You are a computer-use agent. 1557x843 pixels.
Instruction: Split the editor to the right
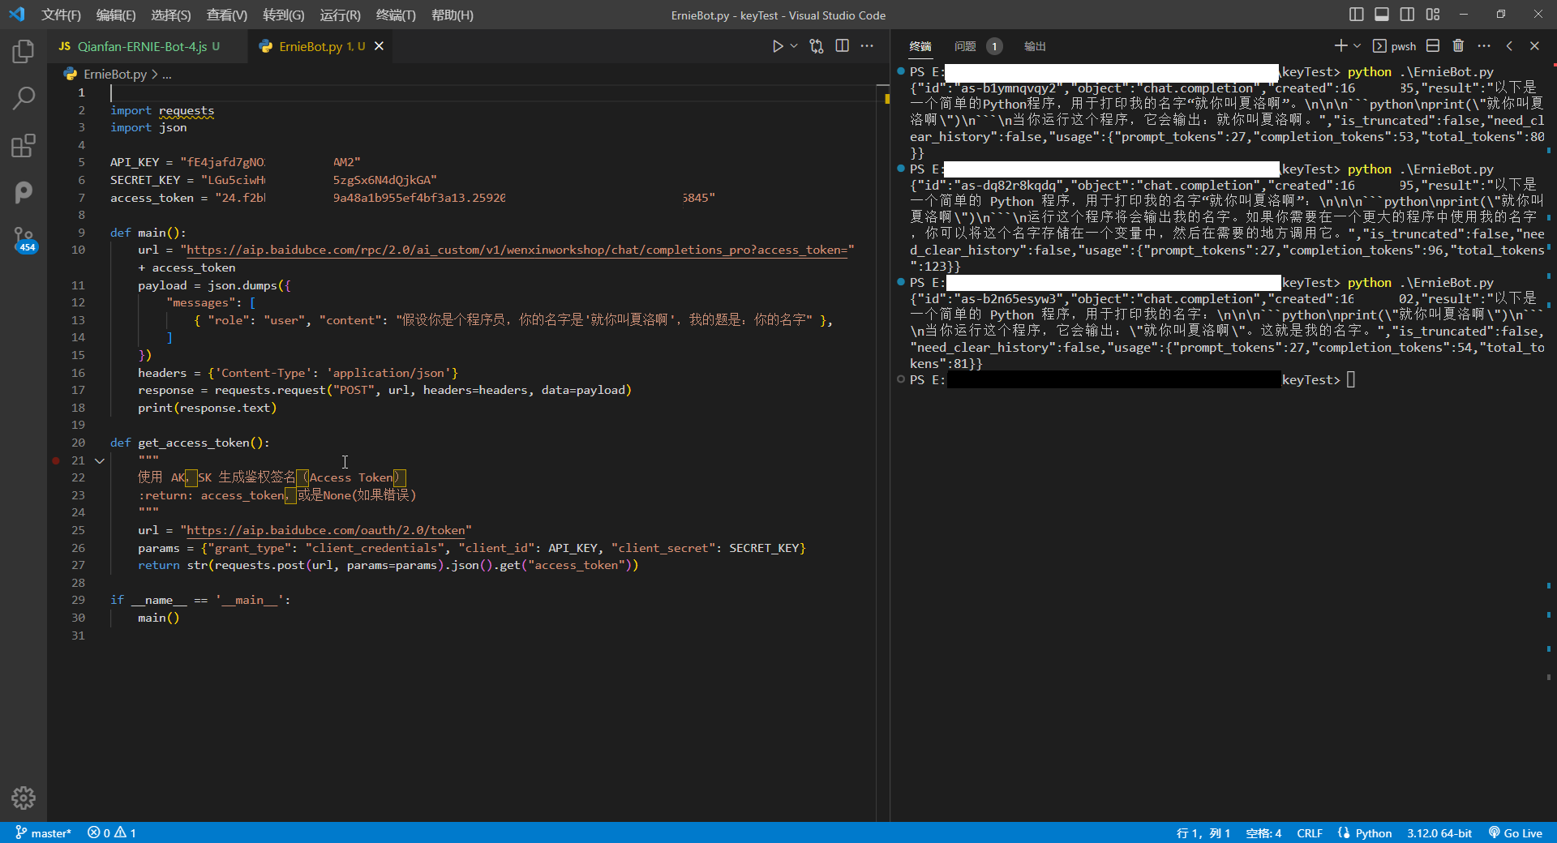(x=843, y=46)
